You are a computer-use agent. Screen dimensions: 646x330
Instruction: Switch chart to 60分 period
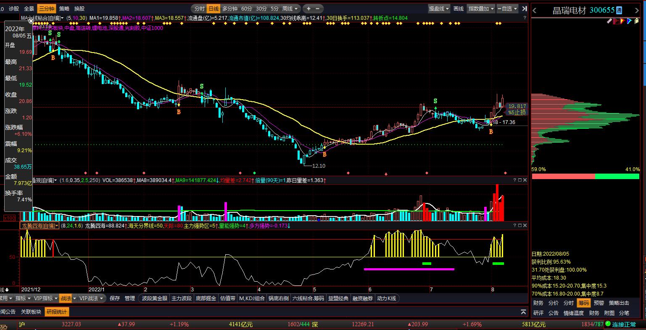(247, 8)
